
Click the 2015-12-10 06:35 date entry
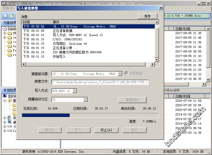click(188, 79)
